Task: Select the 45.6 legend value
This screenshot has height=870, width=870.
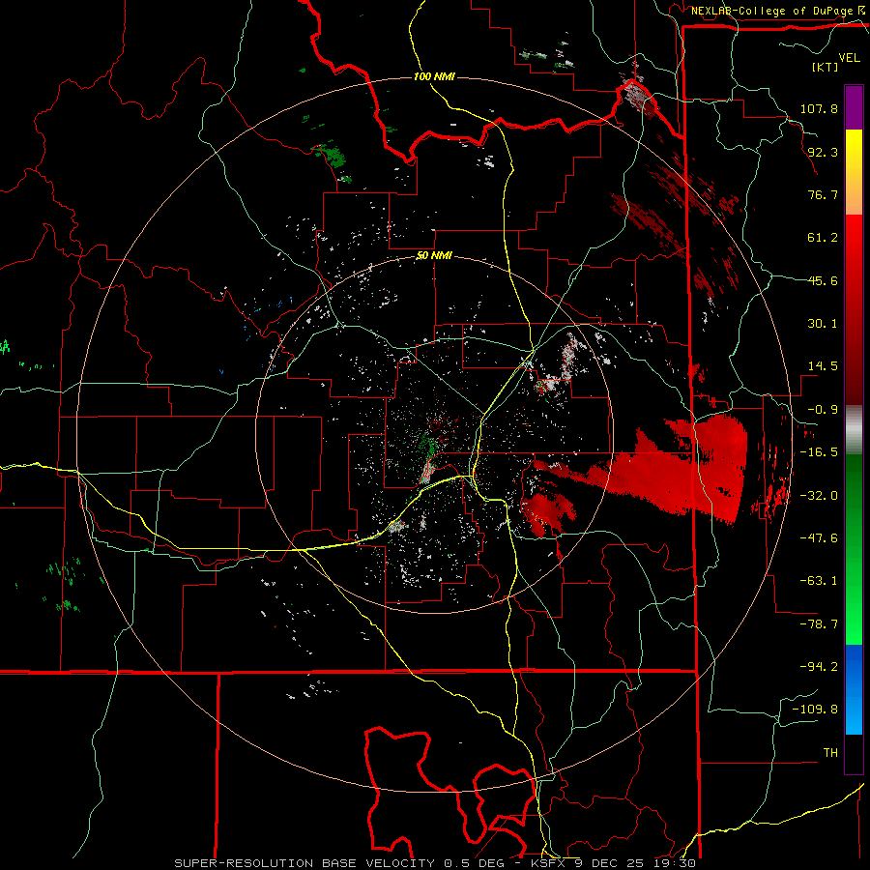Action: click(x=823, y=280)
